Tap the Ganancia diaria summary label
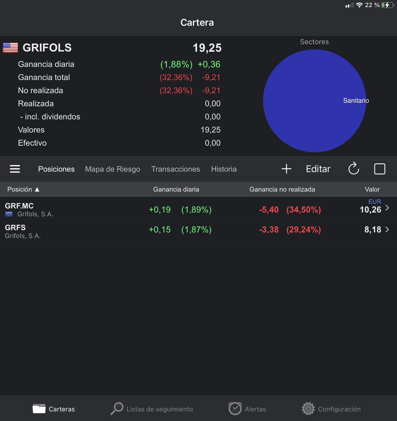This screenshot has height=421, width=397. pos(46,64)
